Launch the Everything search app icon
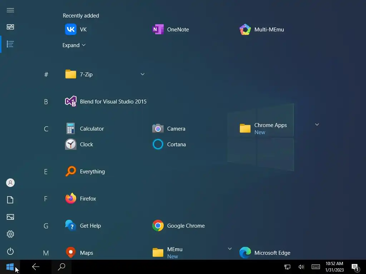The image size is (366, 274). (x=70, y=171)
